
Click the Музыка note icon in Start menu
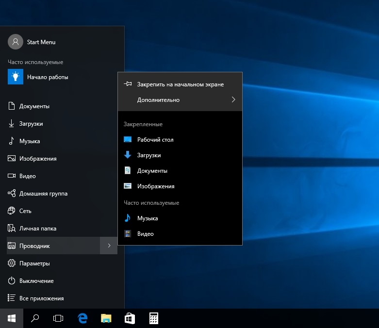tap(11, 141)
